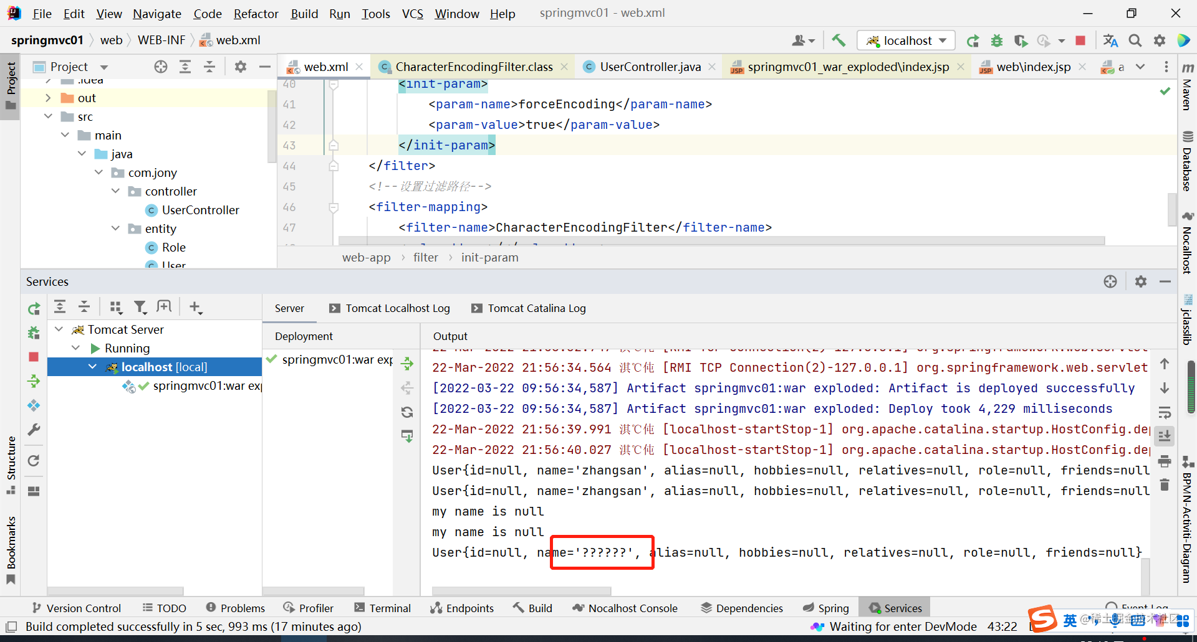Click init-param in editor breadcrumb

(489, 258)
